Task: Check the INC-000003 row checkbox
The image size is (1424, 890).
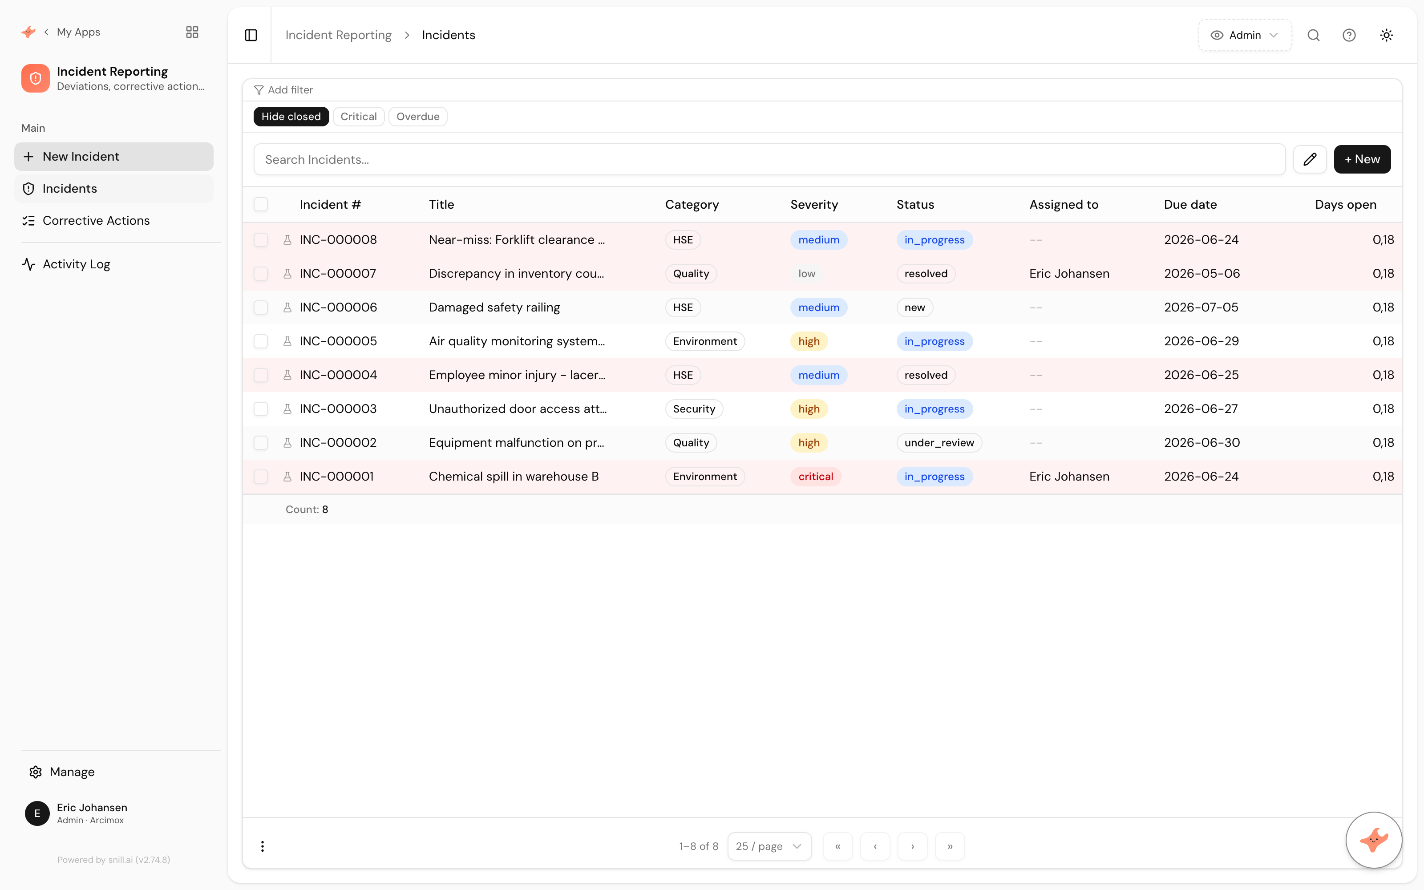Action: pos(261,409)
